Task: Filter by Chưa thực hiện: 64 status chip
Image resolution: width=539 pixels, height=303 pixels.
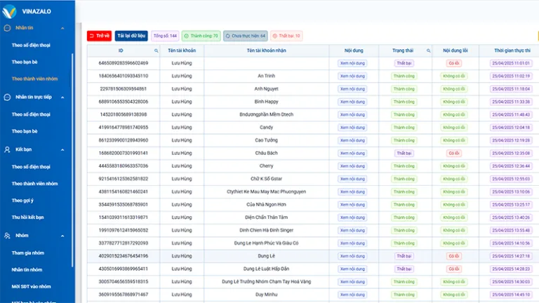Action: [245, 36]
